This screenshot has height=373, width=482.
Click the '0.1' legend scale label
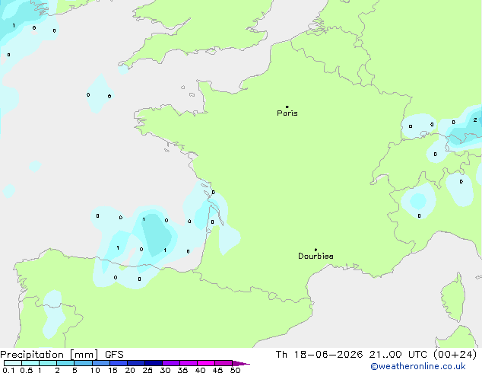pyautogui.click(x=8, y=370)
